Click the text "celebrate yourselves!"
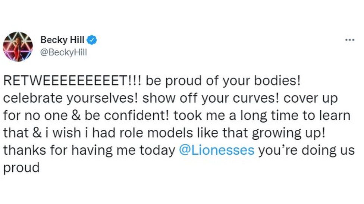This screenshot has height=204, width=364. [x=70, y=98]
